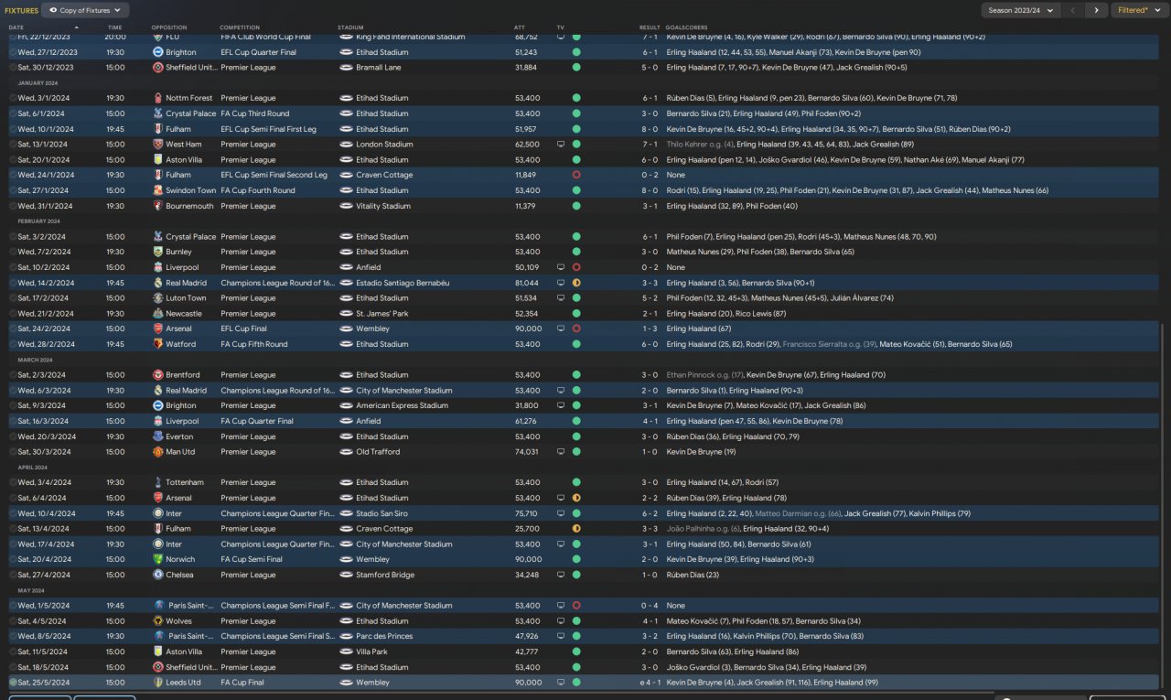The width and height of the screenshot is (1171, 700).
Task: Click the Chelsea club badge
Action: (158, 575)
